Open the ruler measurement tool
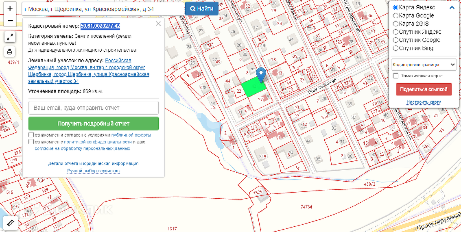The height and width of the screenshot is (232, 461). [x=10, y=223]
